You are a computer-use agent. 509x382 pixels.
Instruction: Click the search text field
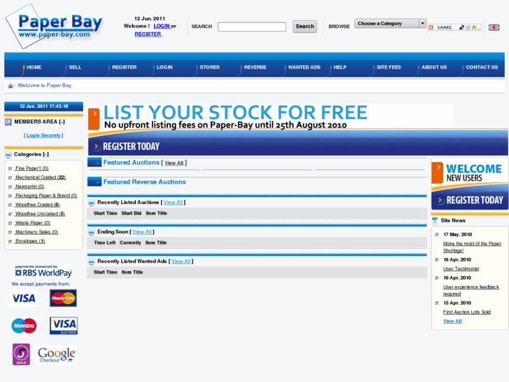click(x=252, y=27)
